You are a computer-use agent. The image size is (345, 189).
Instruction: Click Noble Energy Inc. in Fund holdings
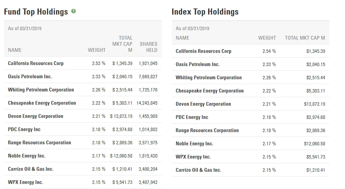[27, 156]
